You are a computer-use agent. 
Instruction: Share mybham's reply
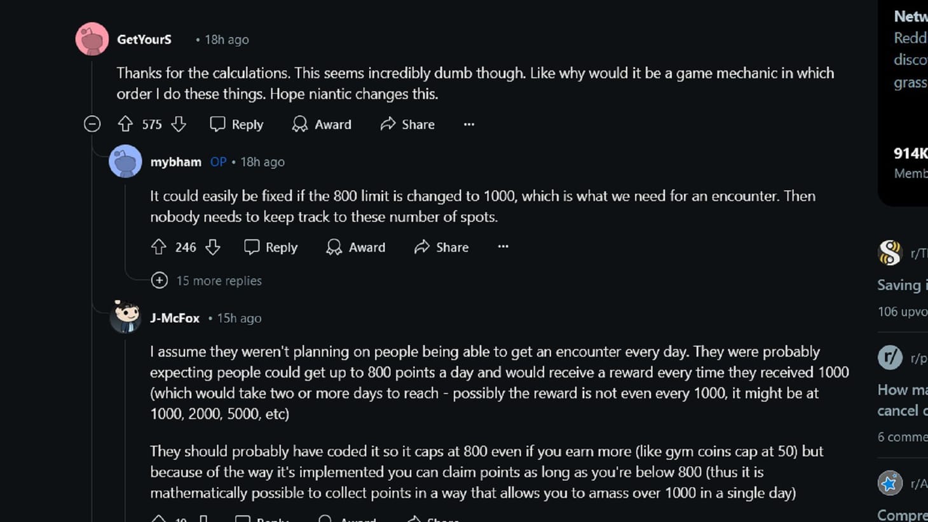coord(441,247)
